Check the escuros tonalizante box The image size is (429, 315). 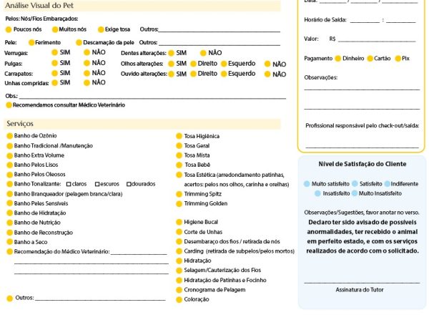tap(97, 184)
